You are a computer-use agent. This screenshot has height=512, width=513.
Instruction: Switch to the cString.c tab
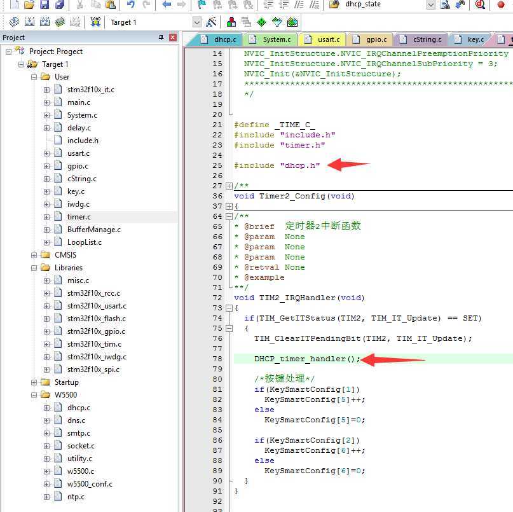click(422, 39)
